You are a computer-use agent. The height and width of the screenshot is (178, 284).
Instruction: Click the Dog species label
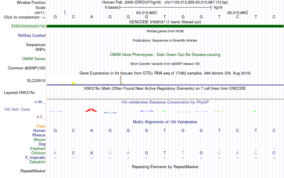point(42,144)
